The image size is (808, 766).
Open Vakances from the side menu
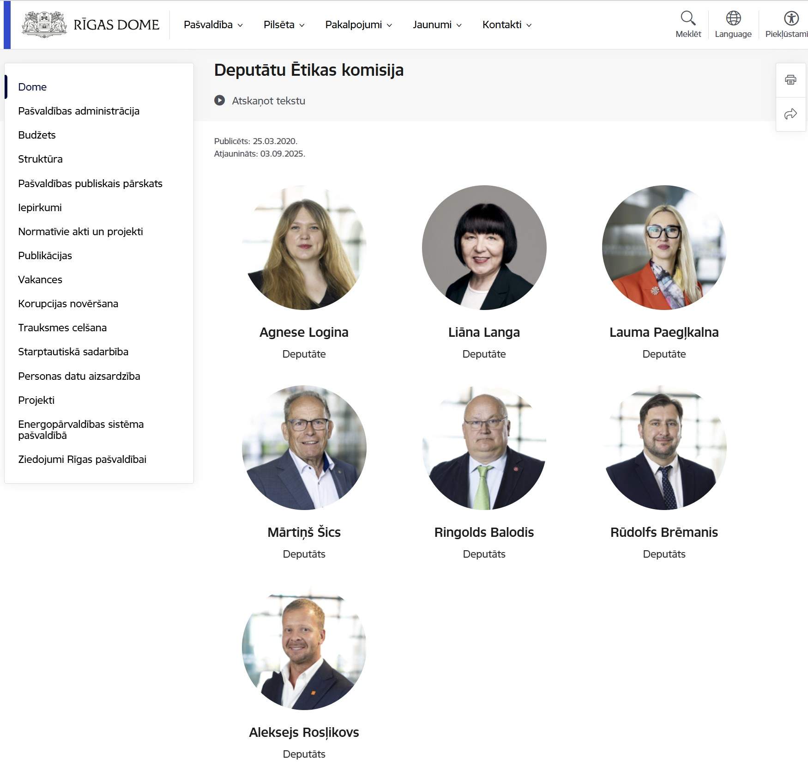[x=40, y=280]
